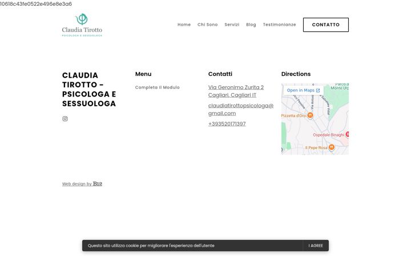Screen dimensions: 411x257
Task: Open the Chi Sono menu item
Action: [208, 25]
